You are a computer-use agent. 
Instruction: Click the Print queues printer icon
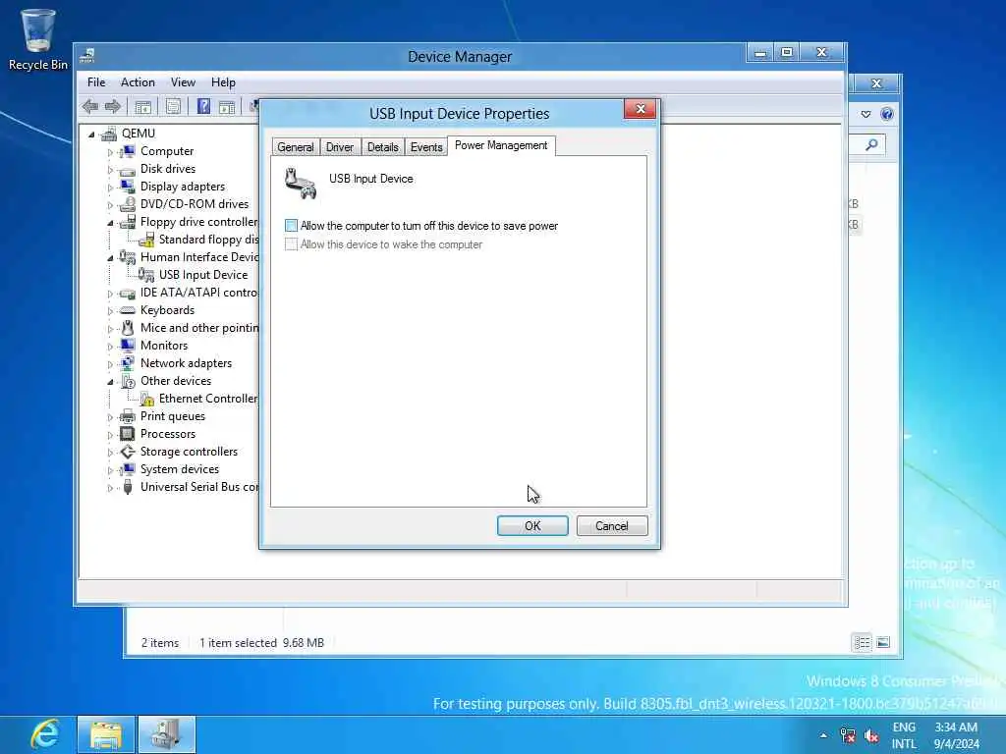[128, 416]
